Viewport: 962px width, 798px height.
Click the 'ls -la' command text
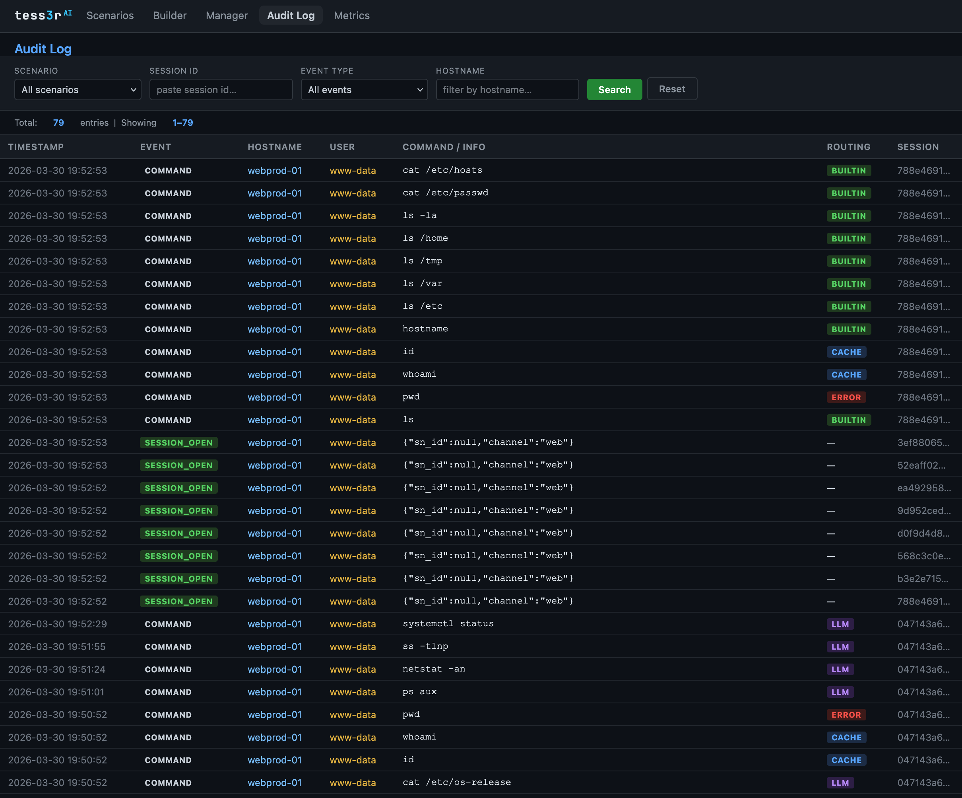[420, 216]
